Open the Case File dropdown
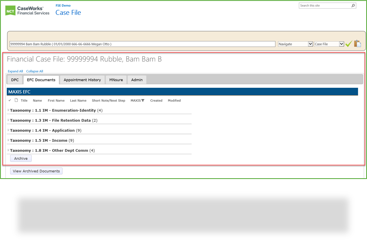 tap(329, 44)
